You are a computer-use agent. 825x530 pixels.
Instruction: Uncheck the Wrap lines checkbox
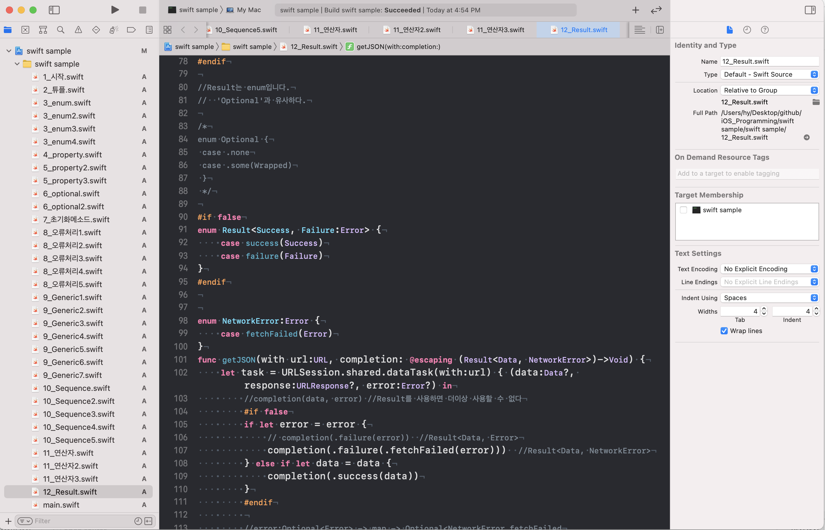(x=724, y=331)
